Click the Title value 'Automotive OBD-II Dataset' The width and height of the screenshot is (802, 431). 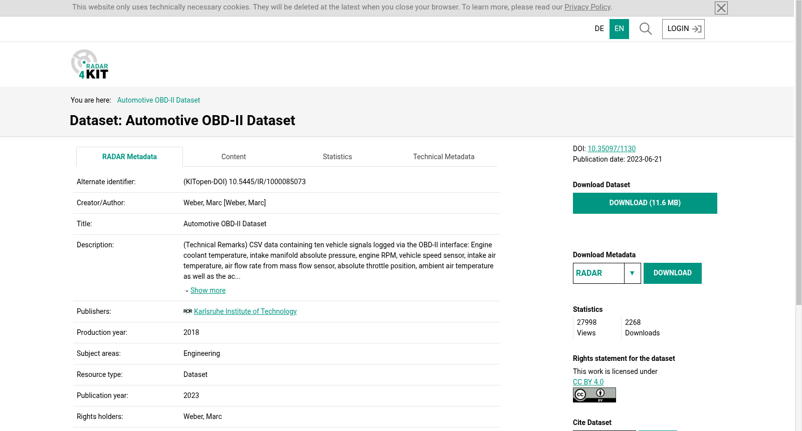225,224
